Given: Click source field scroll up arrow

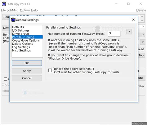Looking at the screenshot, I should [142, 16].
